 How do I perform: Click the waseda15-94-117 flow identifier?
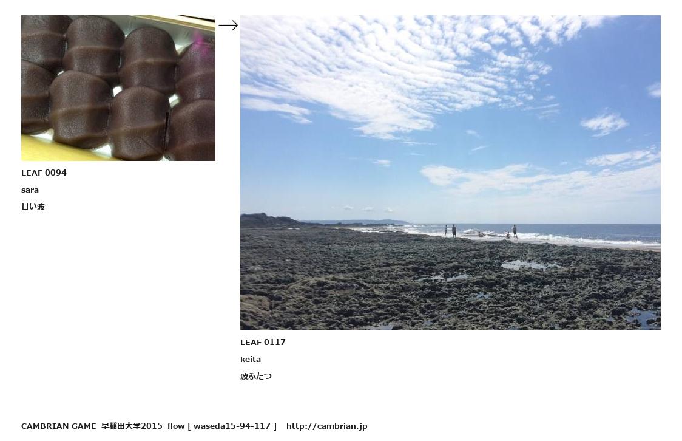click(x=232, y=426)
